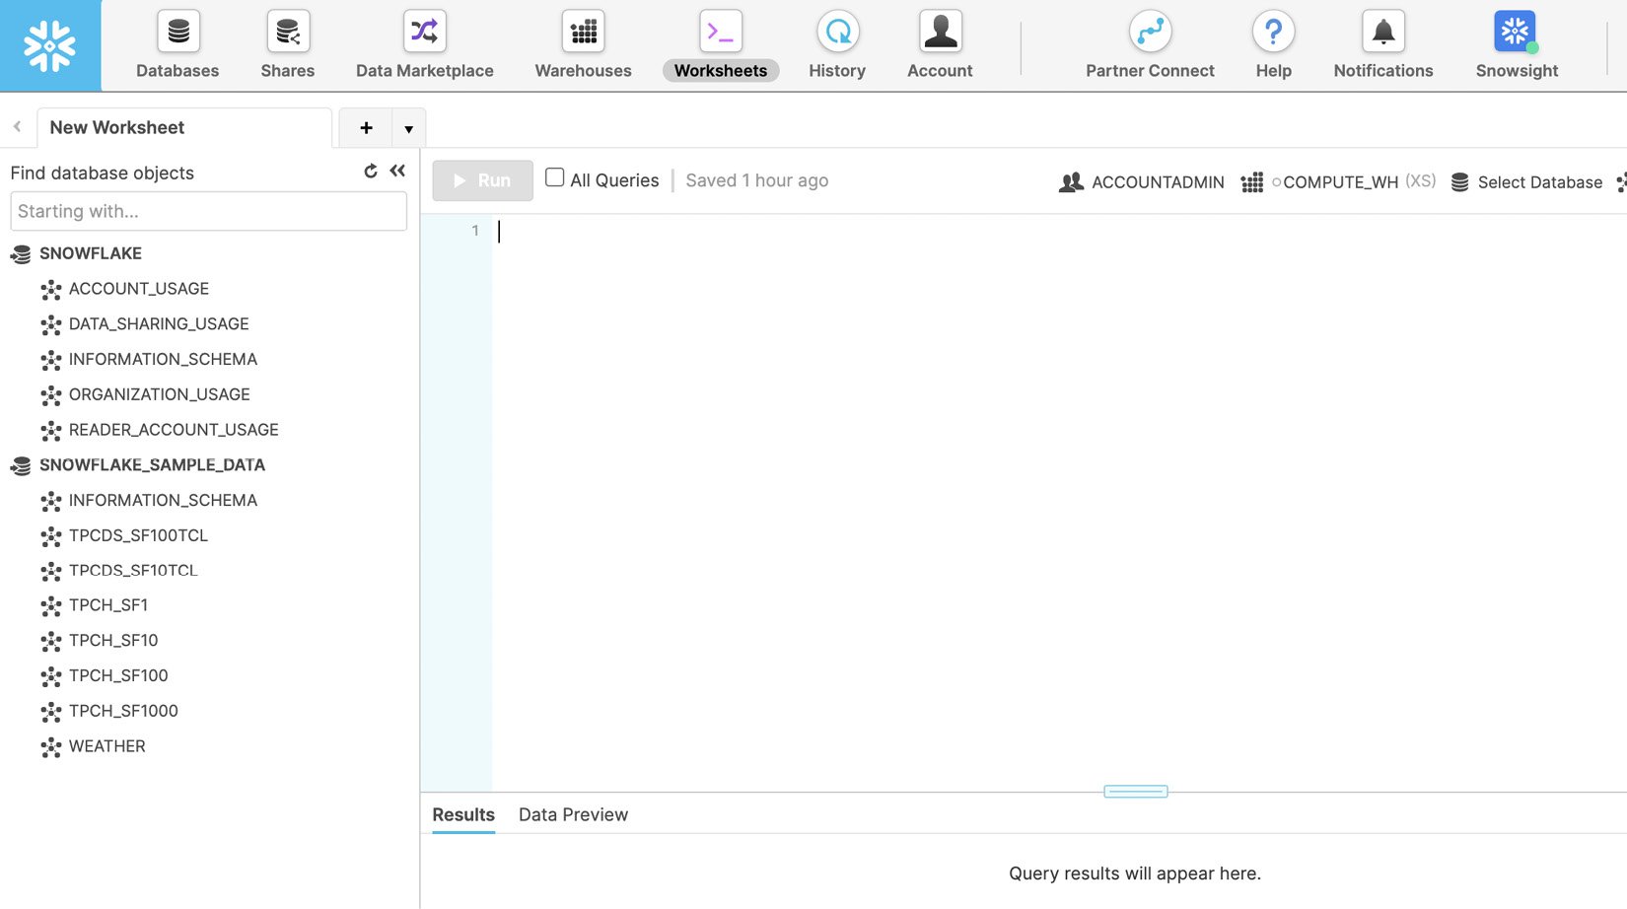The height and width of the screenshot is (909, 1627).
Task: Expand the TPCDS_SF100TCL schema
Action: tap(138, 535)
